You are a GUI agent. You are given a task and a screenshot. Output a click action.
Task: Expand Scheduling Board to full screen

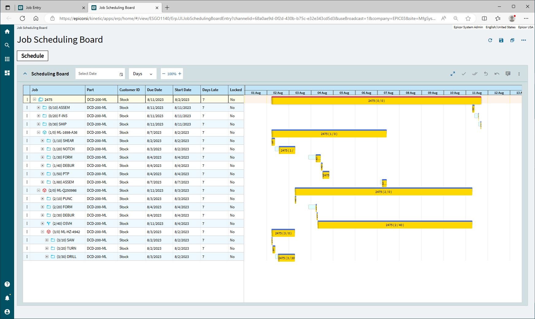coord(452,74)
